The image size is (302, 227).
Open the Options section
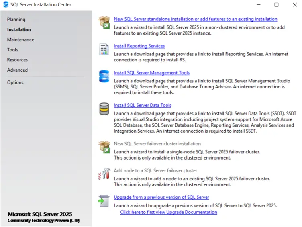tap(15, 82)
